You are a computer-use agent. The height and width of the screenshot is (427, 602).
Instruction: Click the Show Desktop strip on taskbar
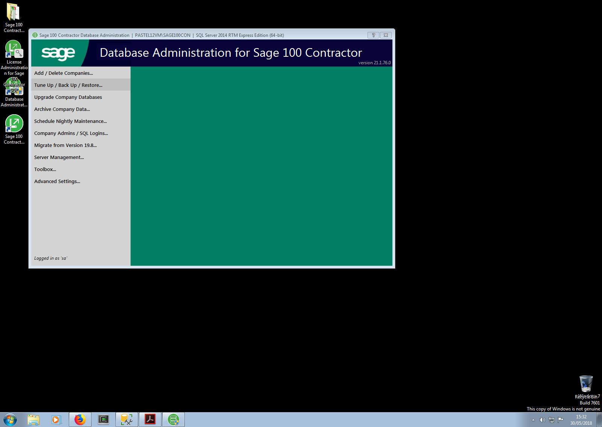(x=599, y=419)
